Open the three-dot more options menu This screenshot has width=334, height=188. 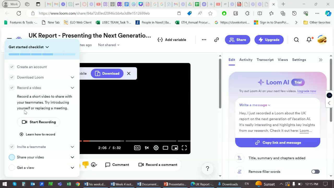(x=204, y=40)
